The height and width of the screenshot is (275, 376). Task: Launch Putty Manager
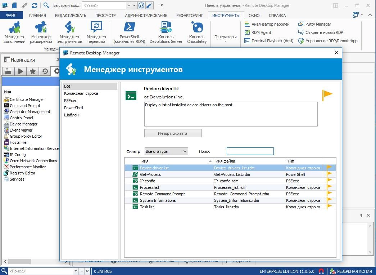(314, 24)
